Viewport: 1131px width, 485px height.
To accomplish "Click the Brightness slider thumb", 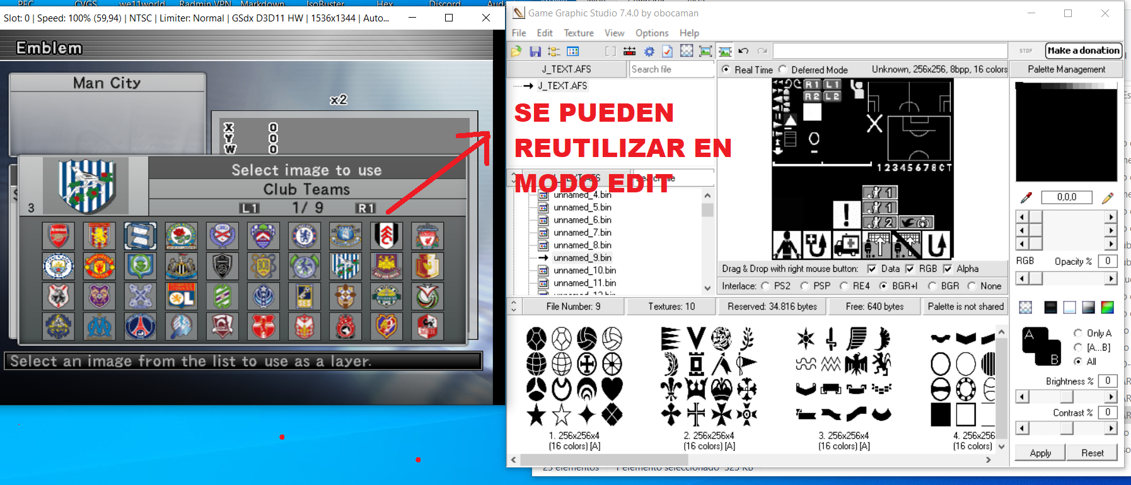I will click(1066, 397).
